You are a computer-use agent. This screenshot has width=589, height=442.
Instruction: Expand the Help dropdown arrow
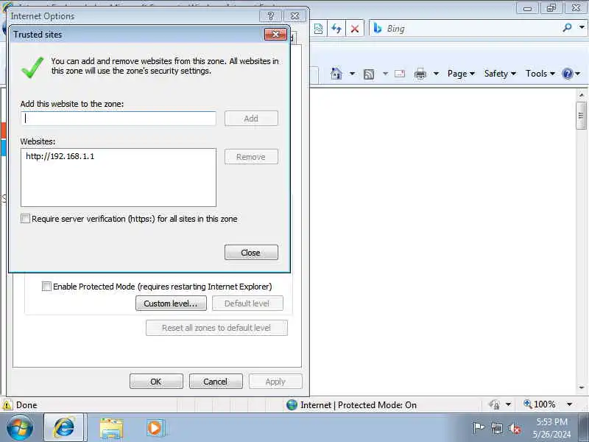(578, 73)
